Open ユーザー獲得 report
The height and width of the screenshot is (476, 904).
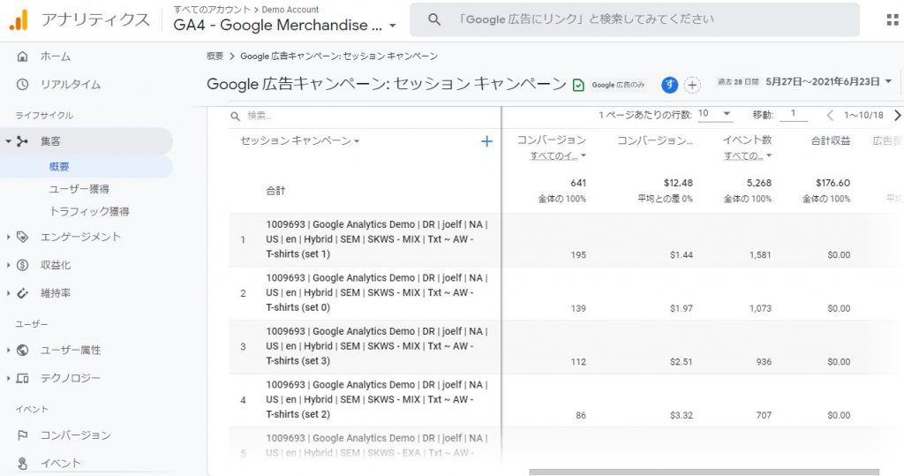[79, 189]
